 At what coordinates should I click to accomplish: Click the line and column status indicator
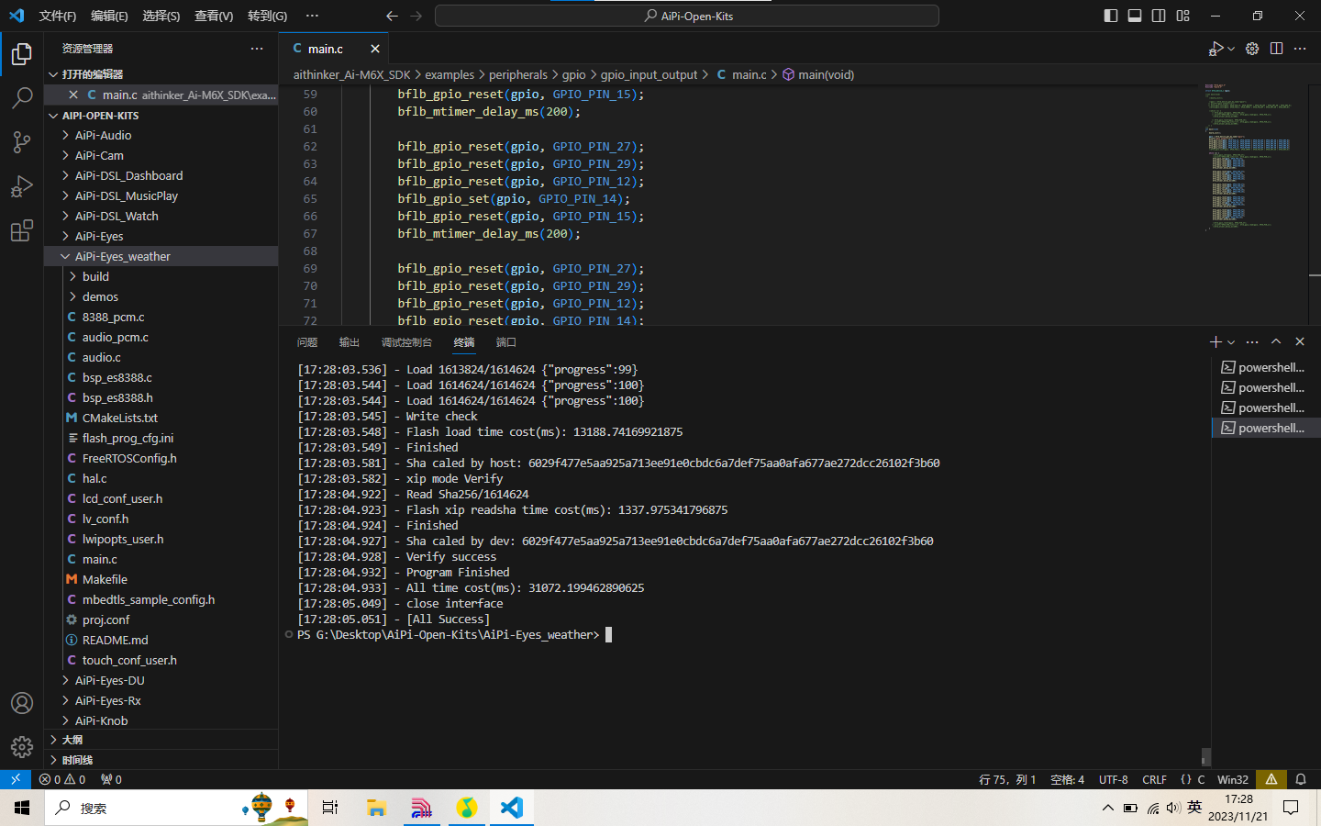[1007, 779]
